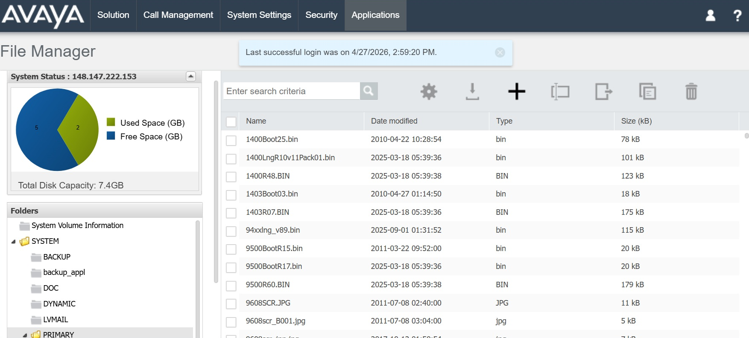Sort by the Date modified column header

[426, 121]
